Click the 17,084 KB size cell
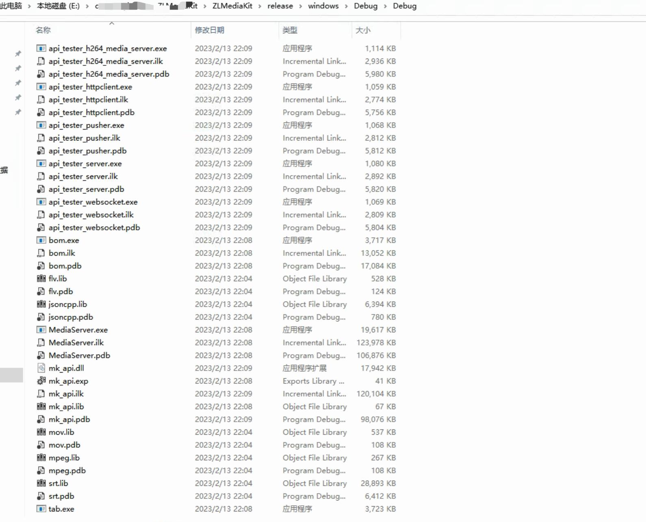Viewport: 646px width, 522px height. tap(378, 266)
